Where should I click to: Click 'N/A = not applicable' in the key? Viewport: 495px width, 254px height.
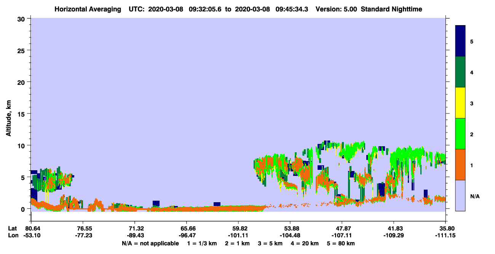[150, 243]
